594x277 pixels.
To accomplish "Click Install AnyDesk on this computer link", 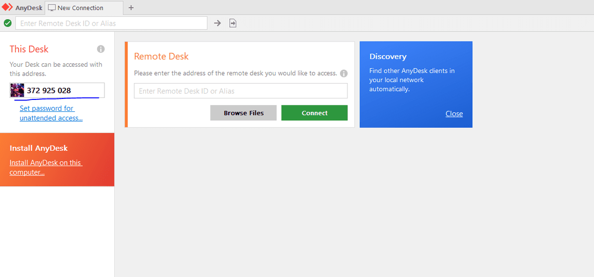I will [46, 168].
